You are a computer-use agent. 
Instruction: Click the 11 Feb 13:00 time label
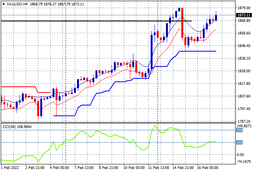158,168
